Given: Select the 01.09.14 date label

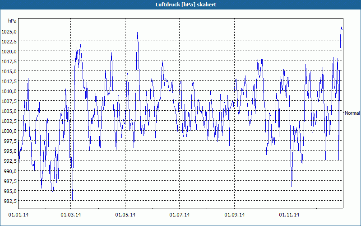Looking at the screenshot, I should click(234, 215).
